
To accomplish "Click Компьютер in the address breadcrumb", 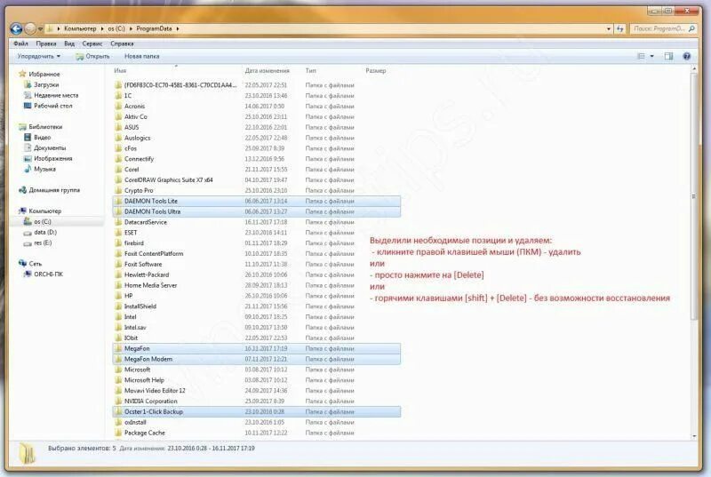I will pos(80,28).
